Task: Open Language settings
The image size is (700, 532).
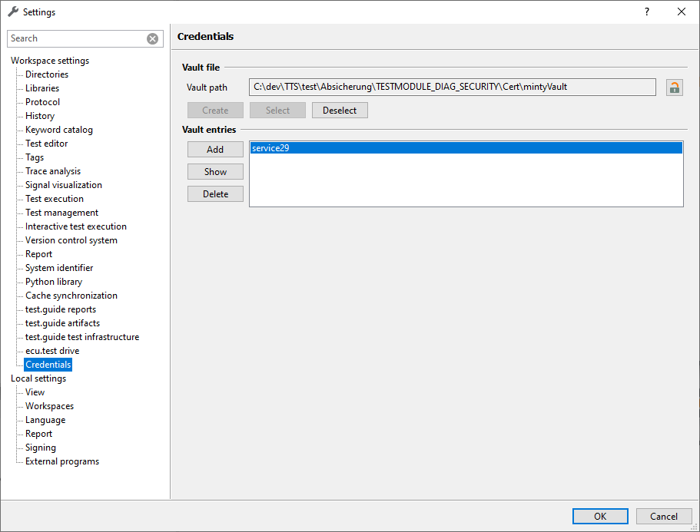Action: (x=45, y=420)
